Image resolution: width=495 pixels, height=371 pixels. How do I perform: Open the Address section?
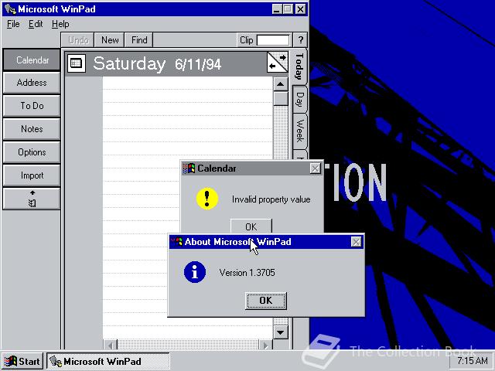coord(32,83)
